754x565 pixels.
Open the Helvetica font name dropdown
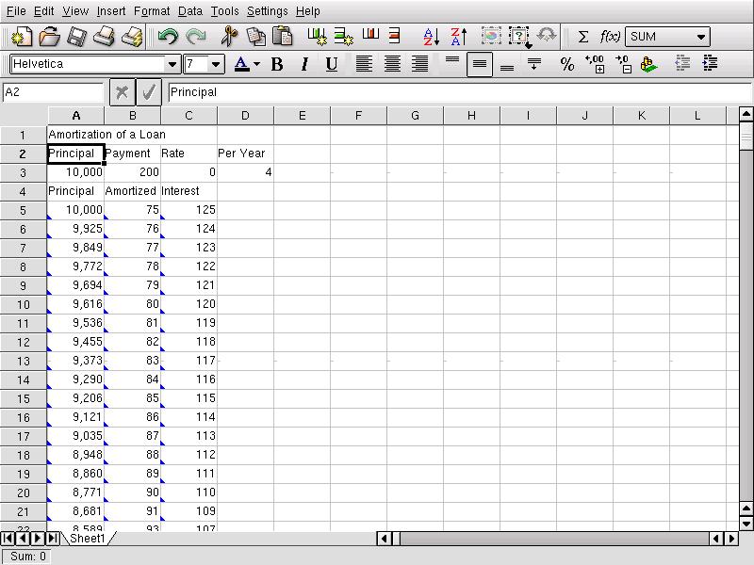(172, 64)
